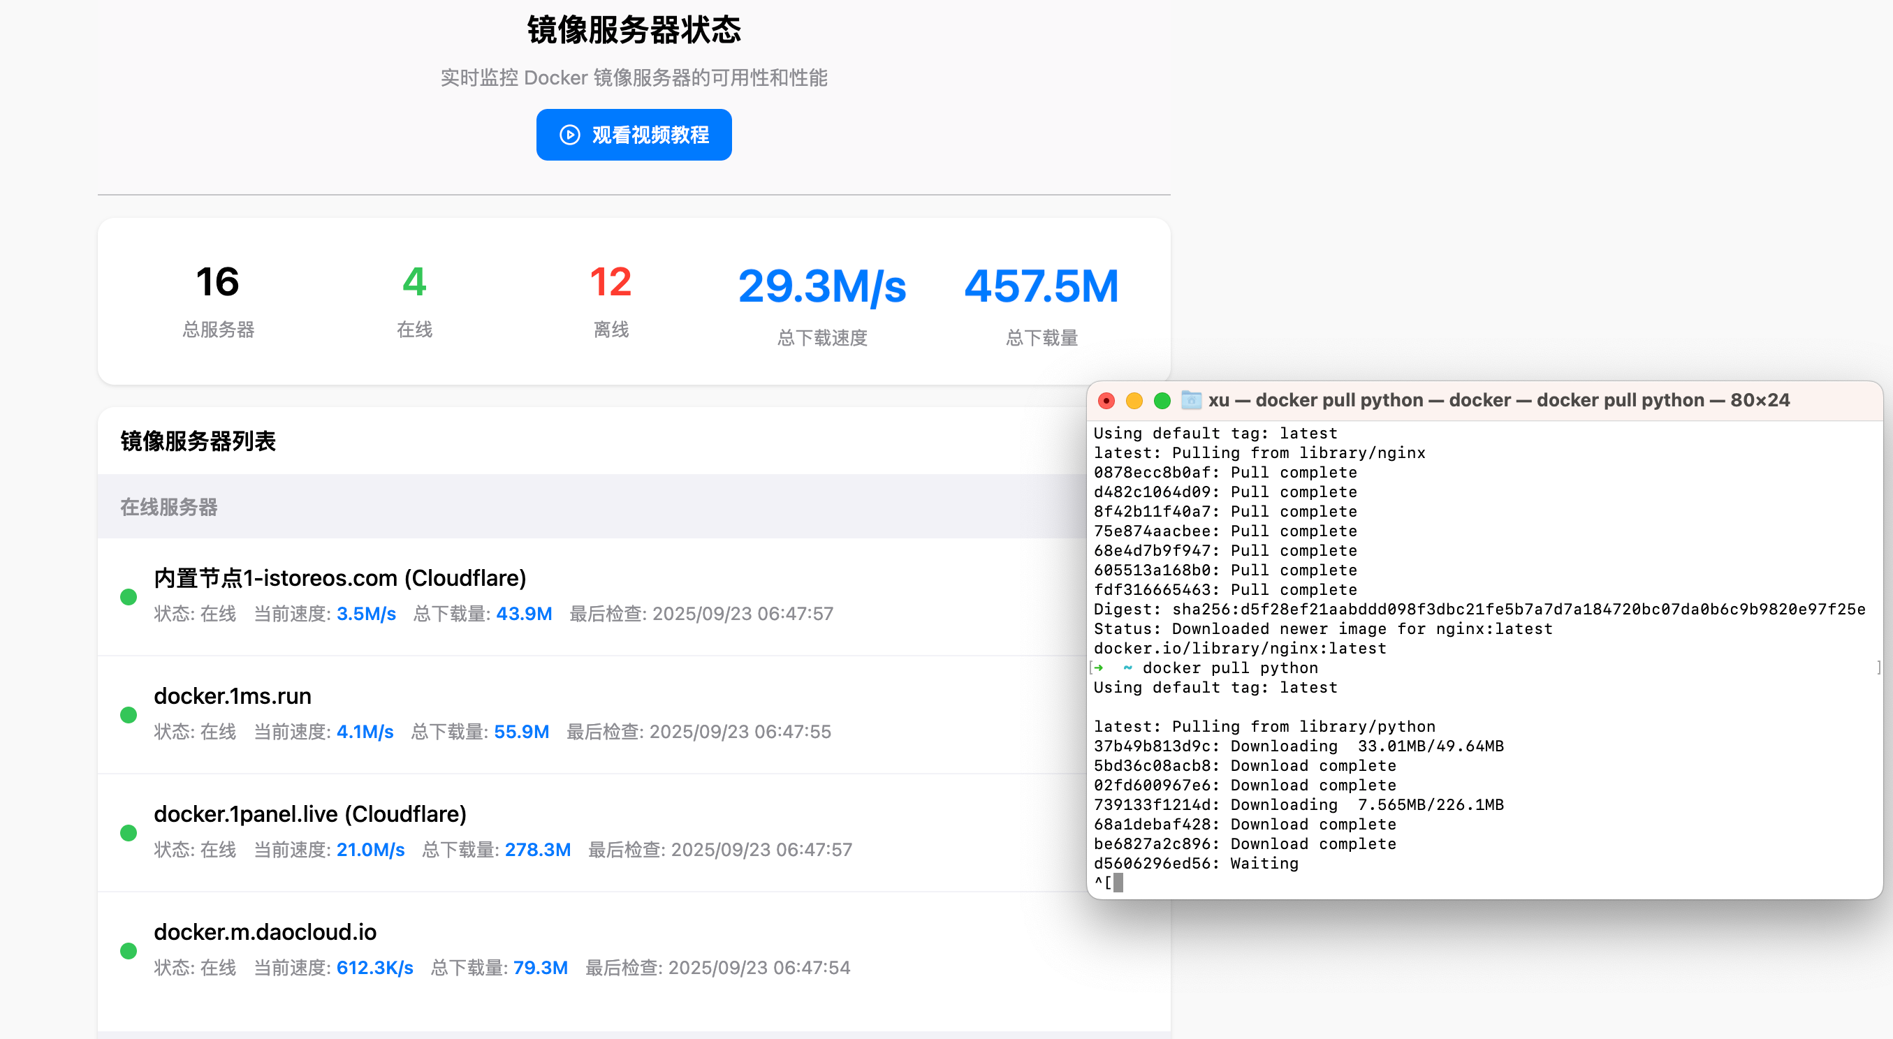Viewport: 1893px width, 1039px height.
Task: Click the play icon in the video tutorial button
Action: tap(569, 135)
